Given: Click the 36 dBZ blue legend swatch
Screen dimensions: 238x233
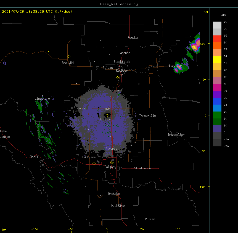Looking at the screenshot, I should point(217,101).
